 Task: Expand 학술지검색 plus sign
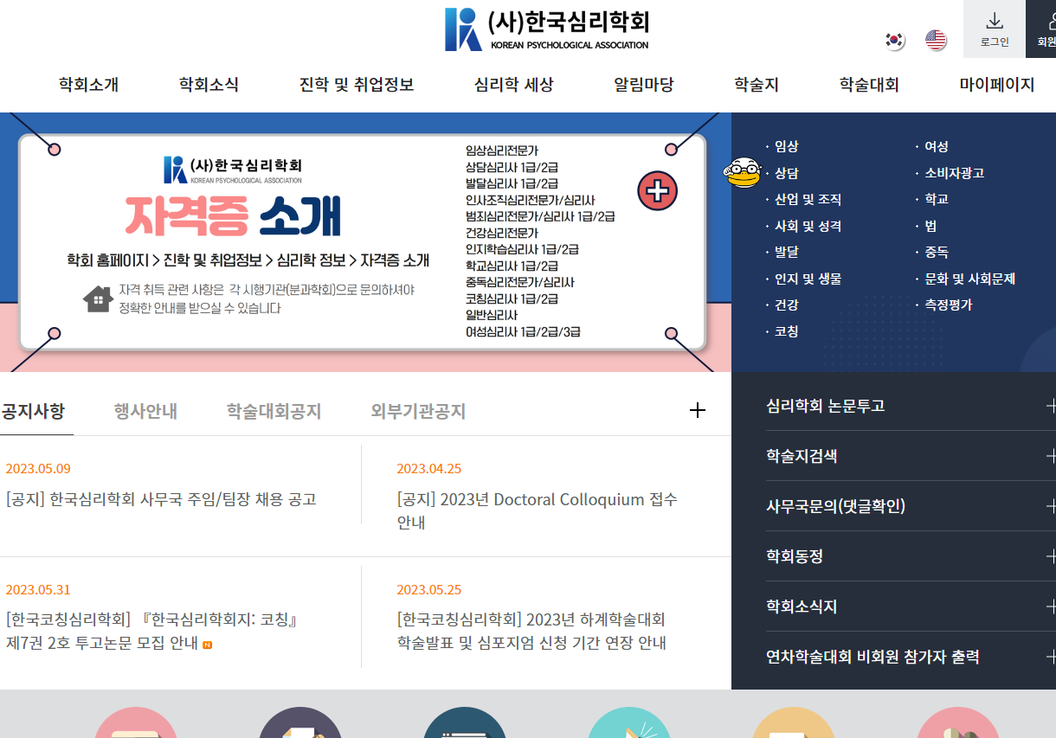point(1050,456)
